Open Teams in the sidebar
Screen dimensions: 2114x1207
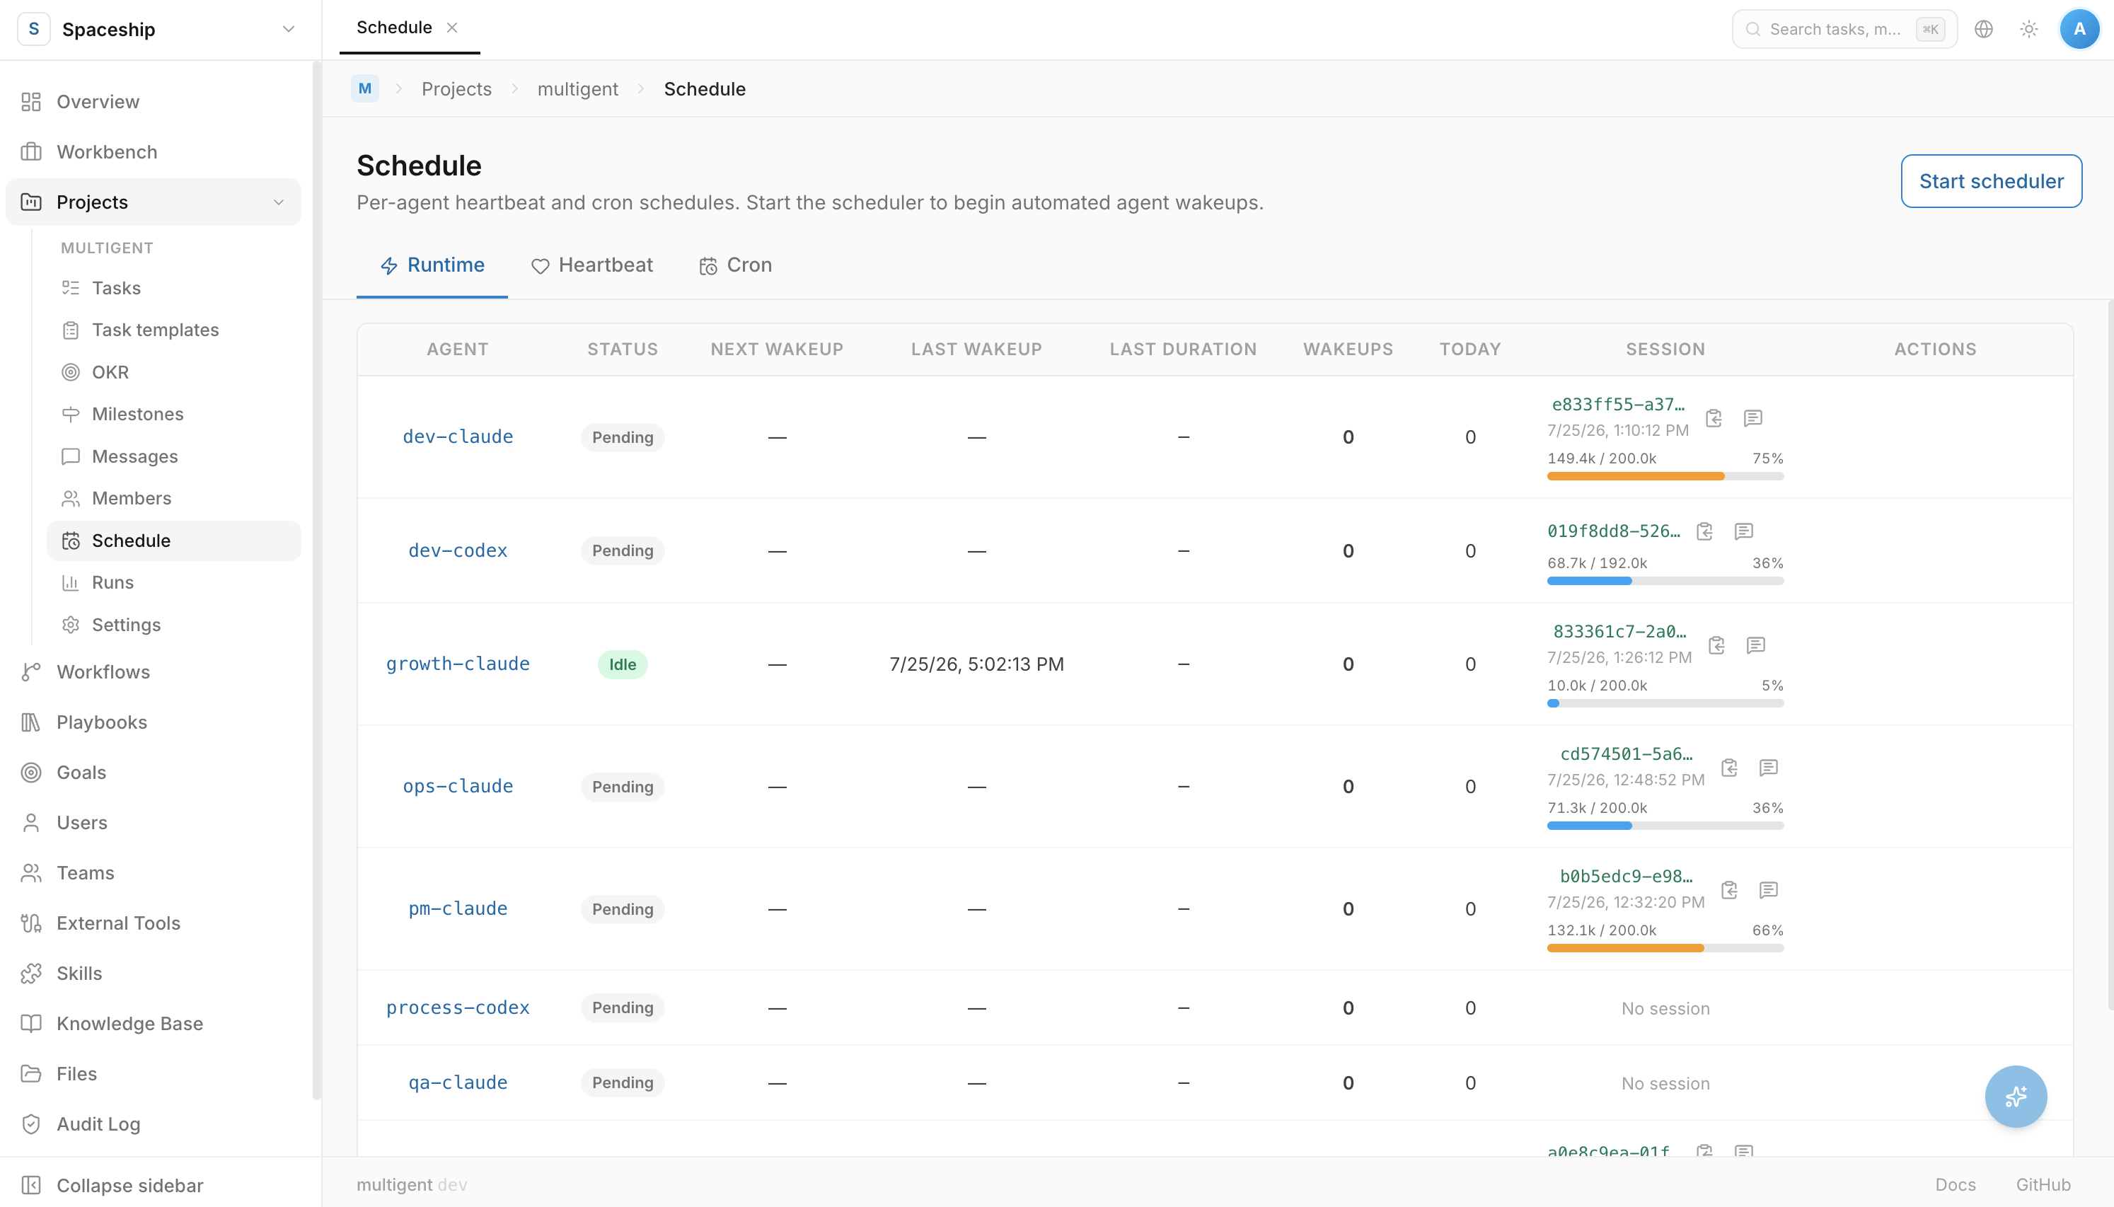coord(154,873)
